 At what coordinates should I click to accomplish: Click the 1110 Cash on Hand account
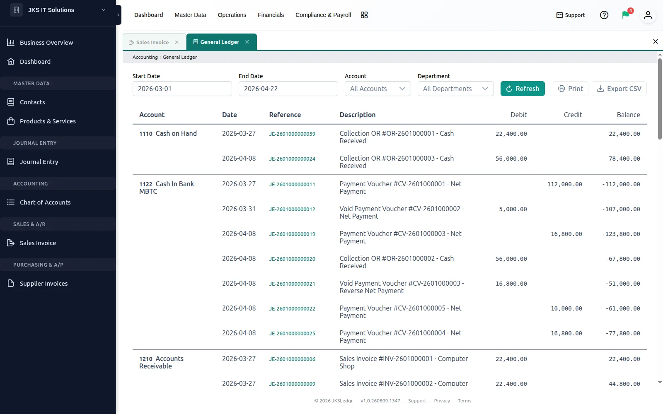click(x=168, y=133)
